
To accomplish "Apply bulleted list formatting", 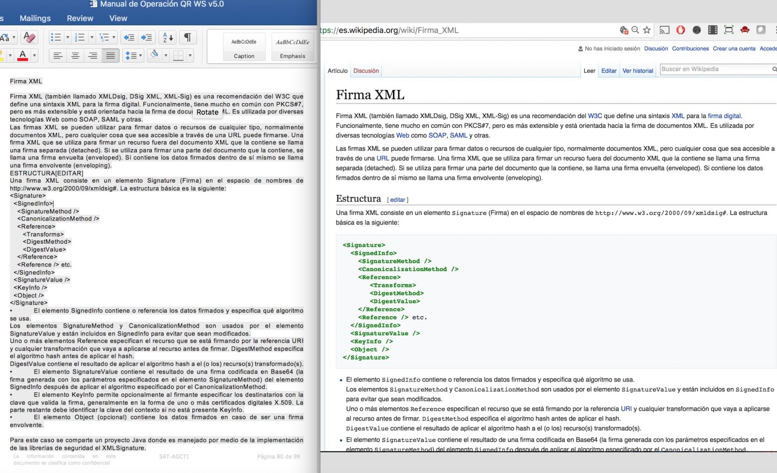I will [x=56, y=37].
